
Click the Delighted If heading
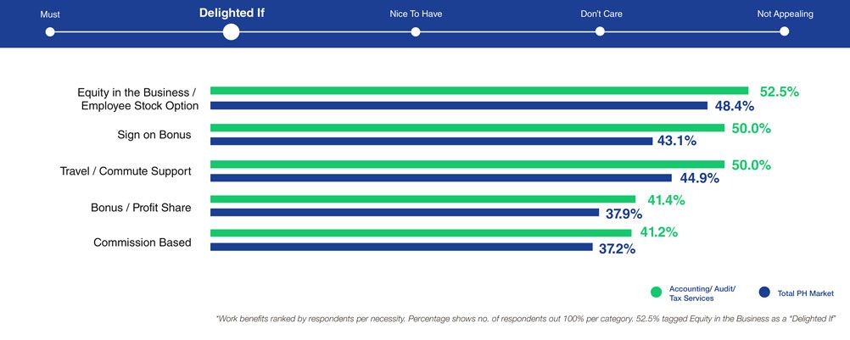(x=232, y=13)
